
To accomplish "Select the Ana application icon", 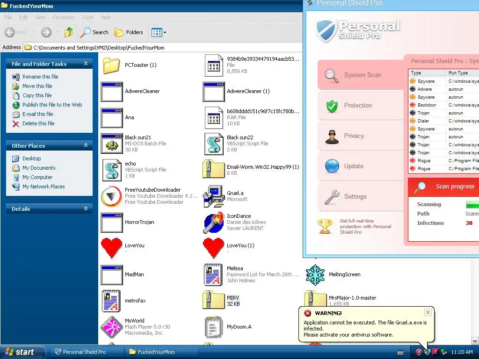I will coord(112,118).
